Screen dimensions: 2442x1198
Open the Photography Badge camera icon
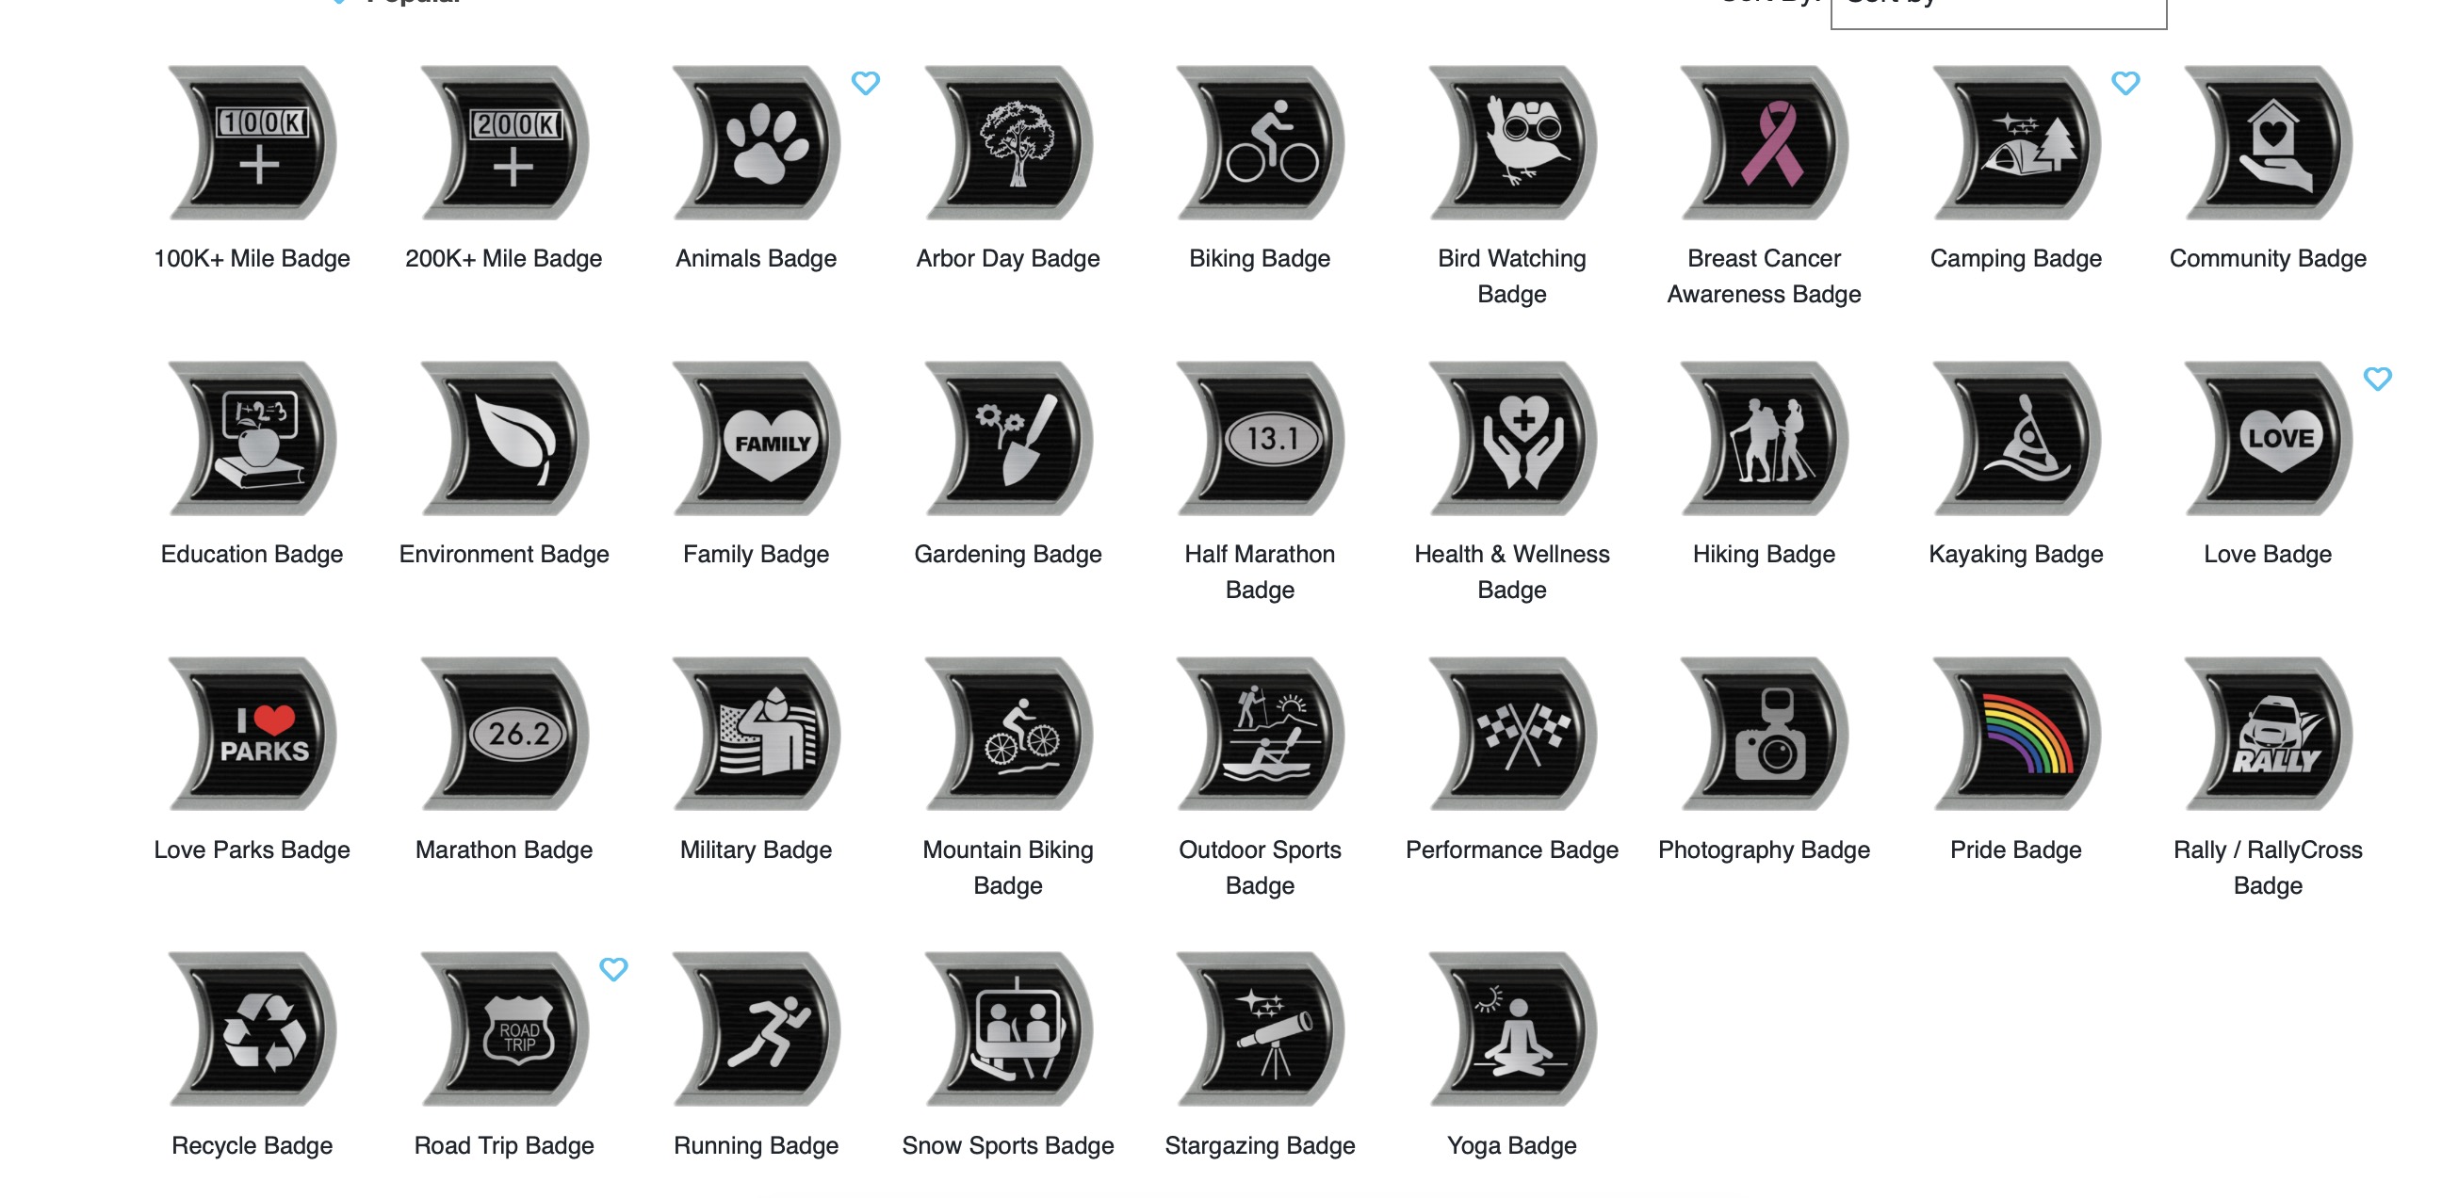point(1764,735)
